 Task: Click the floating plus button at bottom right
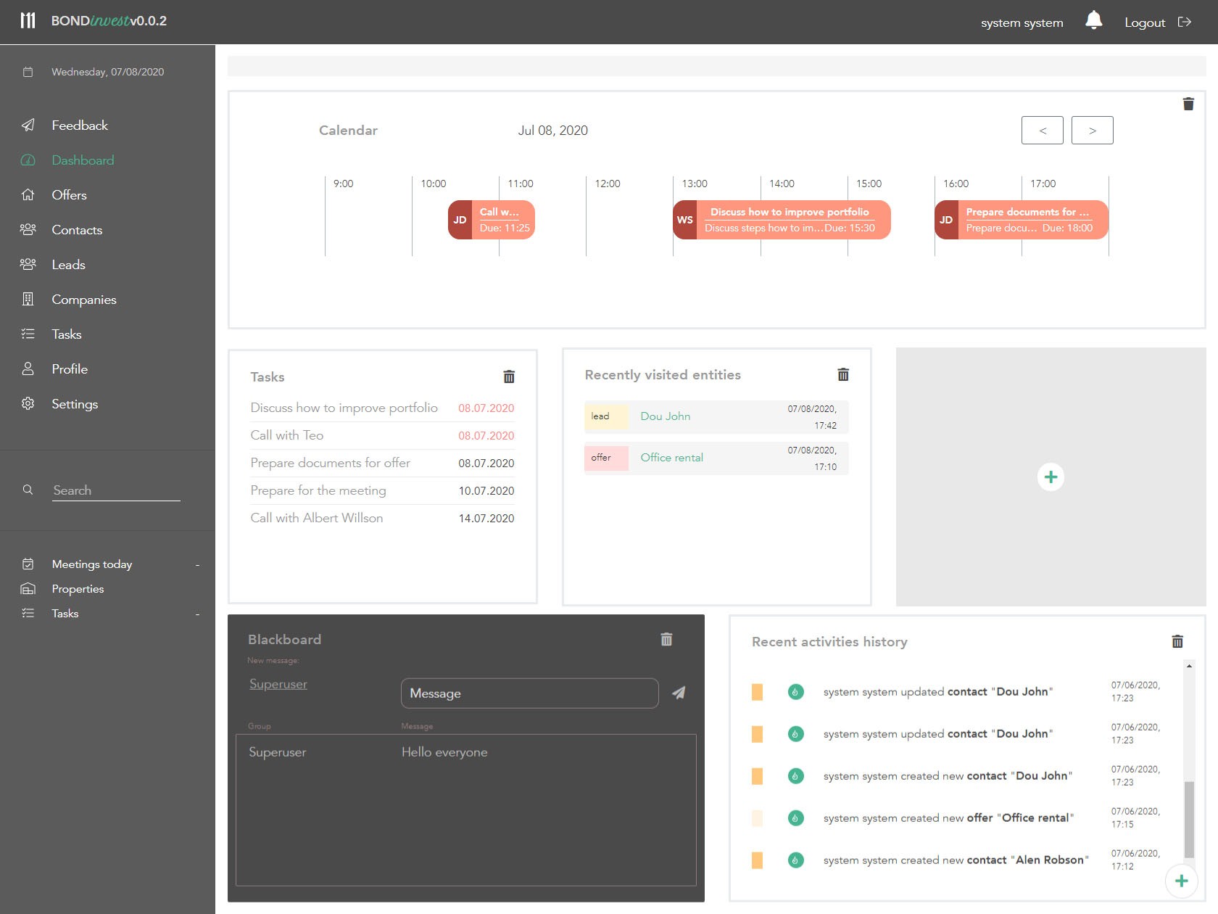pos(1181,881)
